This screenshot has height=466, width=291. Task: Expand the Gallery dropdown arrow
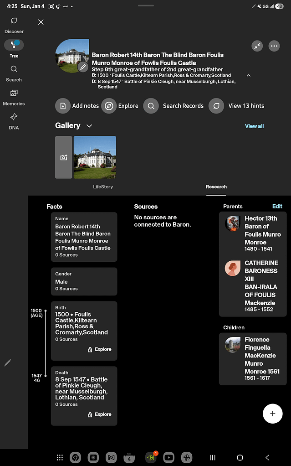(x=89, y=126)
